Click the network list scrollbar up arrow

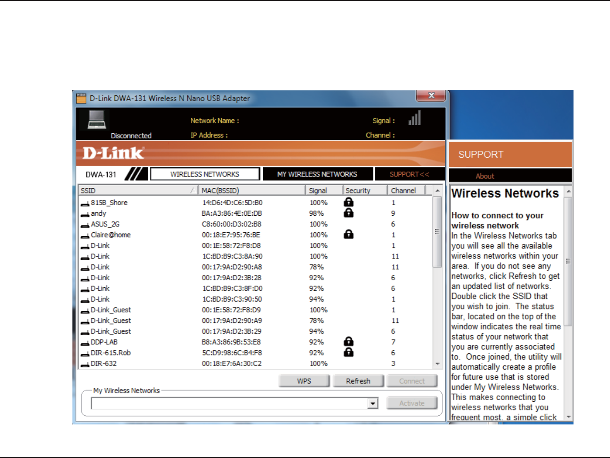click(437, 191)
